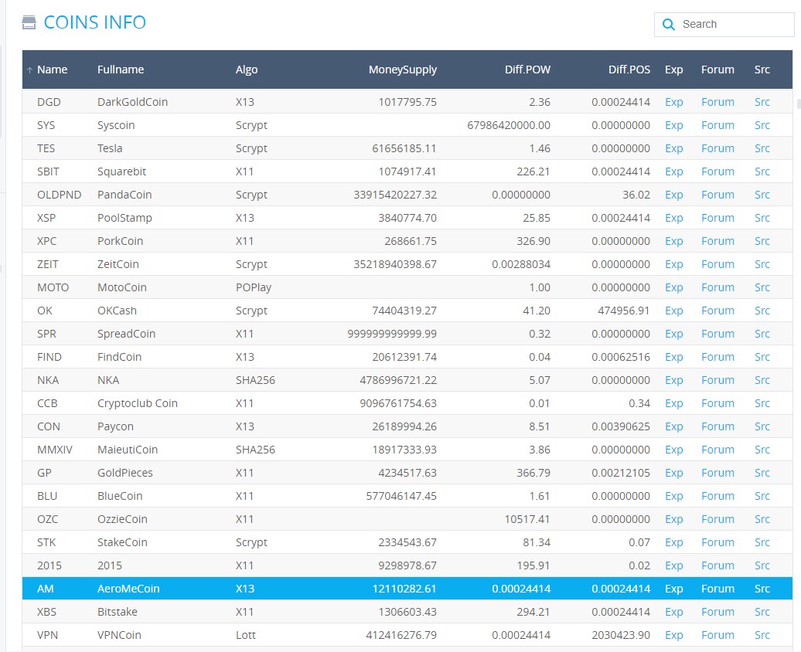The height and width of the screenshot is (652, 801).
Task: Open Forum link for DarkGoldCoin
Action: 717,102
